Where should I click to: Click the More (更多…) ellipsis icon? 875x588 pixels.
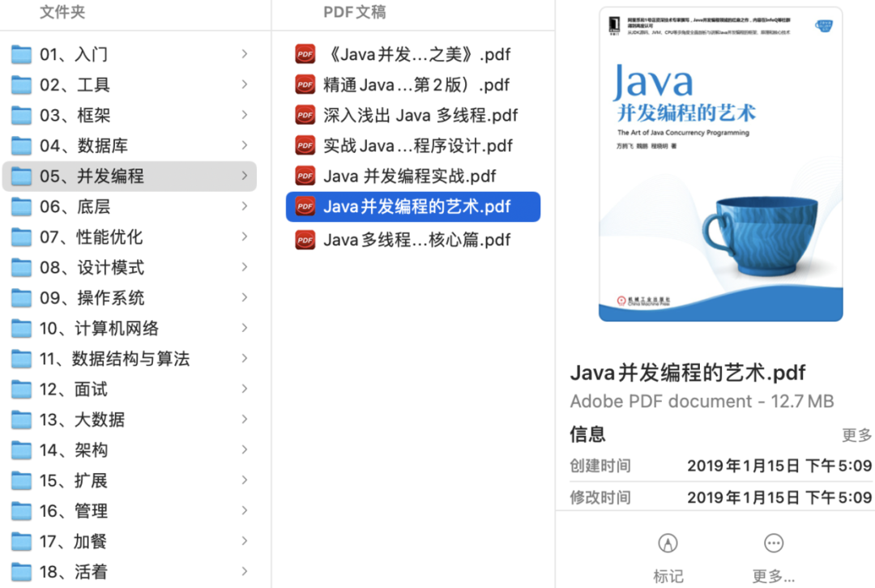click(x=773, y=543)
